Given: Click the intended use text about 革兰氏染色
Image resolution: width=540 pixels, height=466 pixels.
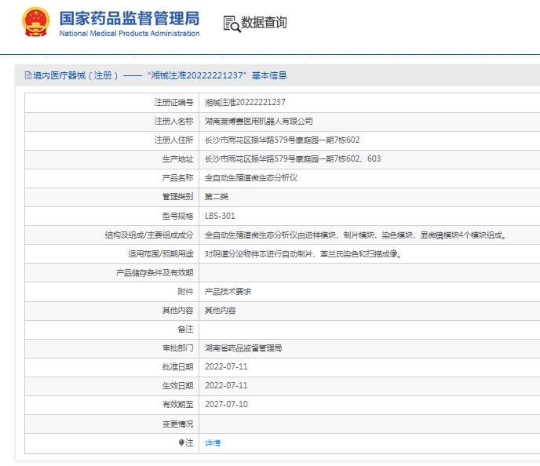Looking at the screenshot, I should (303, 254).
